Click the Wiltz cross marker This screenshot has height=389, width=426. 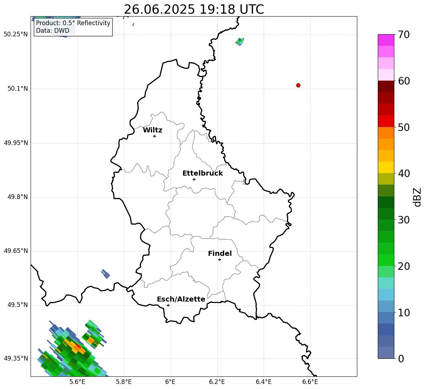[x=155, y=136]
